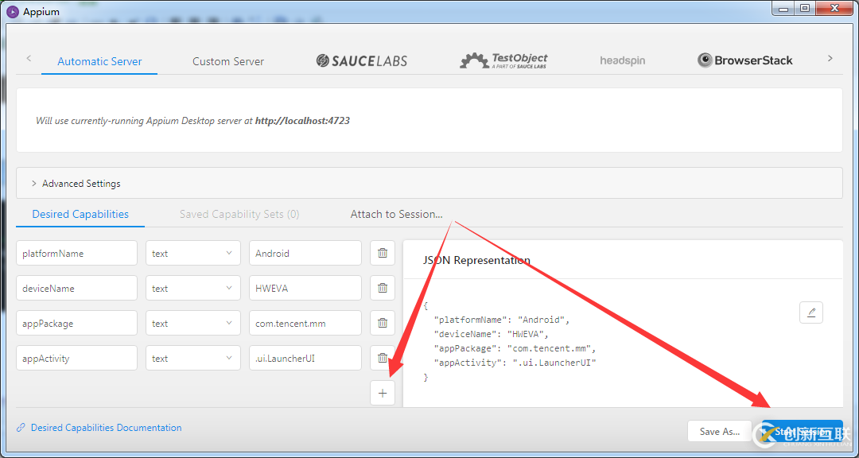
Task: Delete the appActivity capability row
Action: coord(383,359)
